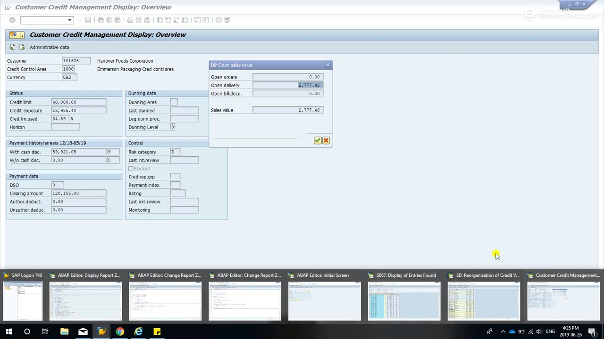
Task: Click the Help question mark icon
Action: click(218, 20)
